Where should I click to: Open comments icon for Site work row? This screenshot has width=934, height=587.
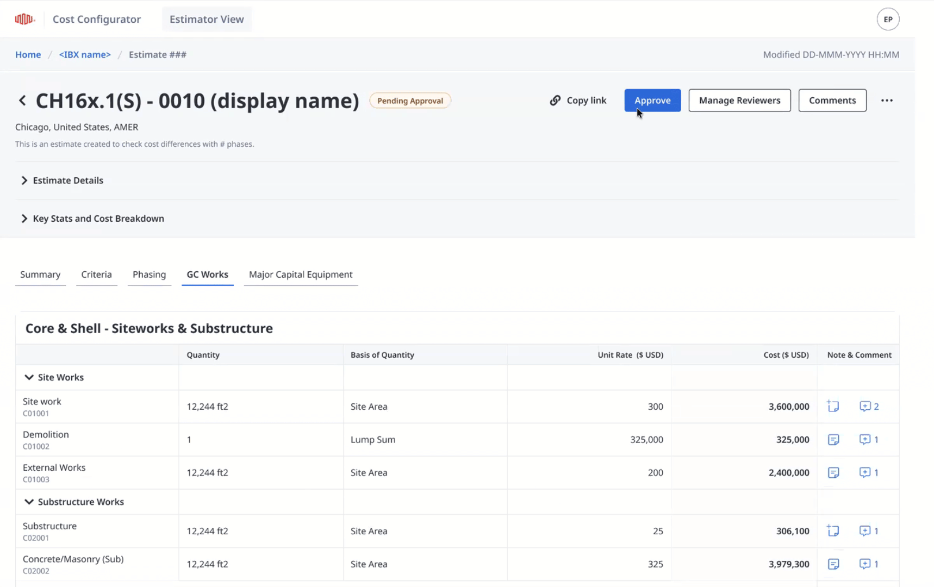pyautogui.click(x=869, y=406)
